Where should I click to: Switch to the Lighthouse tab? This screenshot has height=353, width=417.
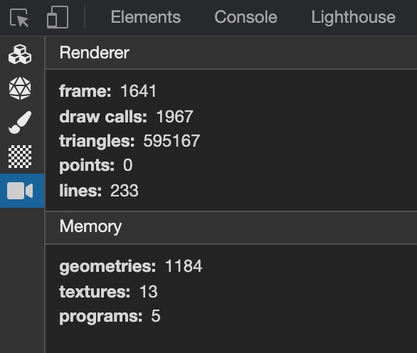point(354,17)
